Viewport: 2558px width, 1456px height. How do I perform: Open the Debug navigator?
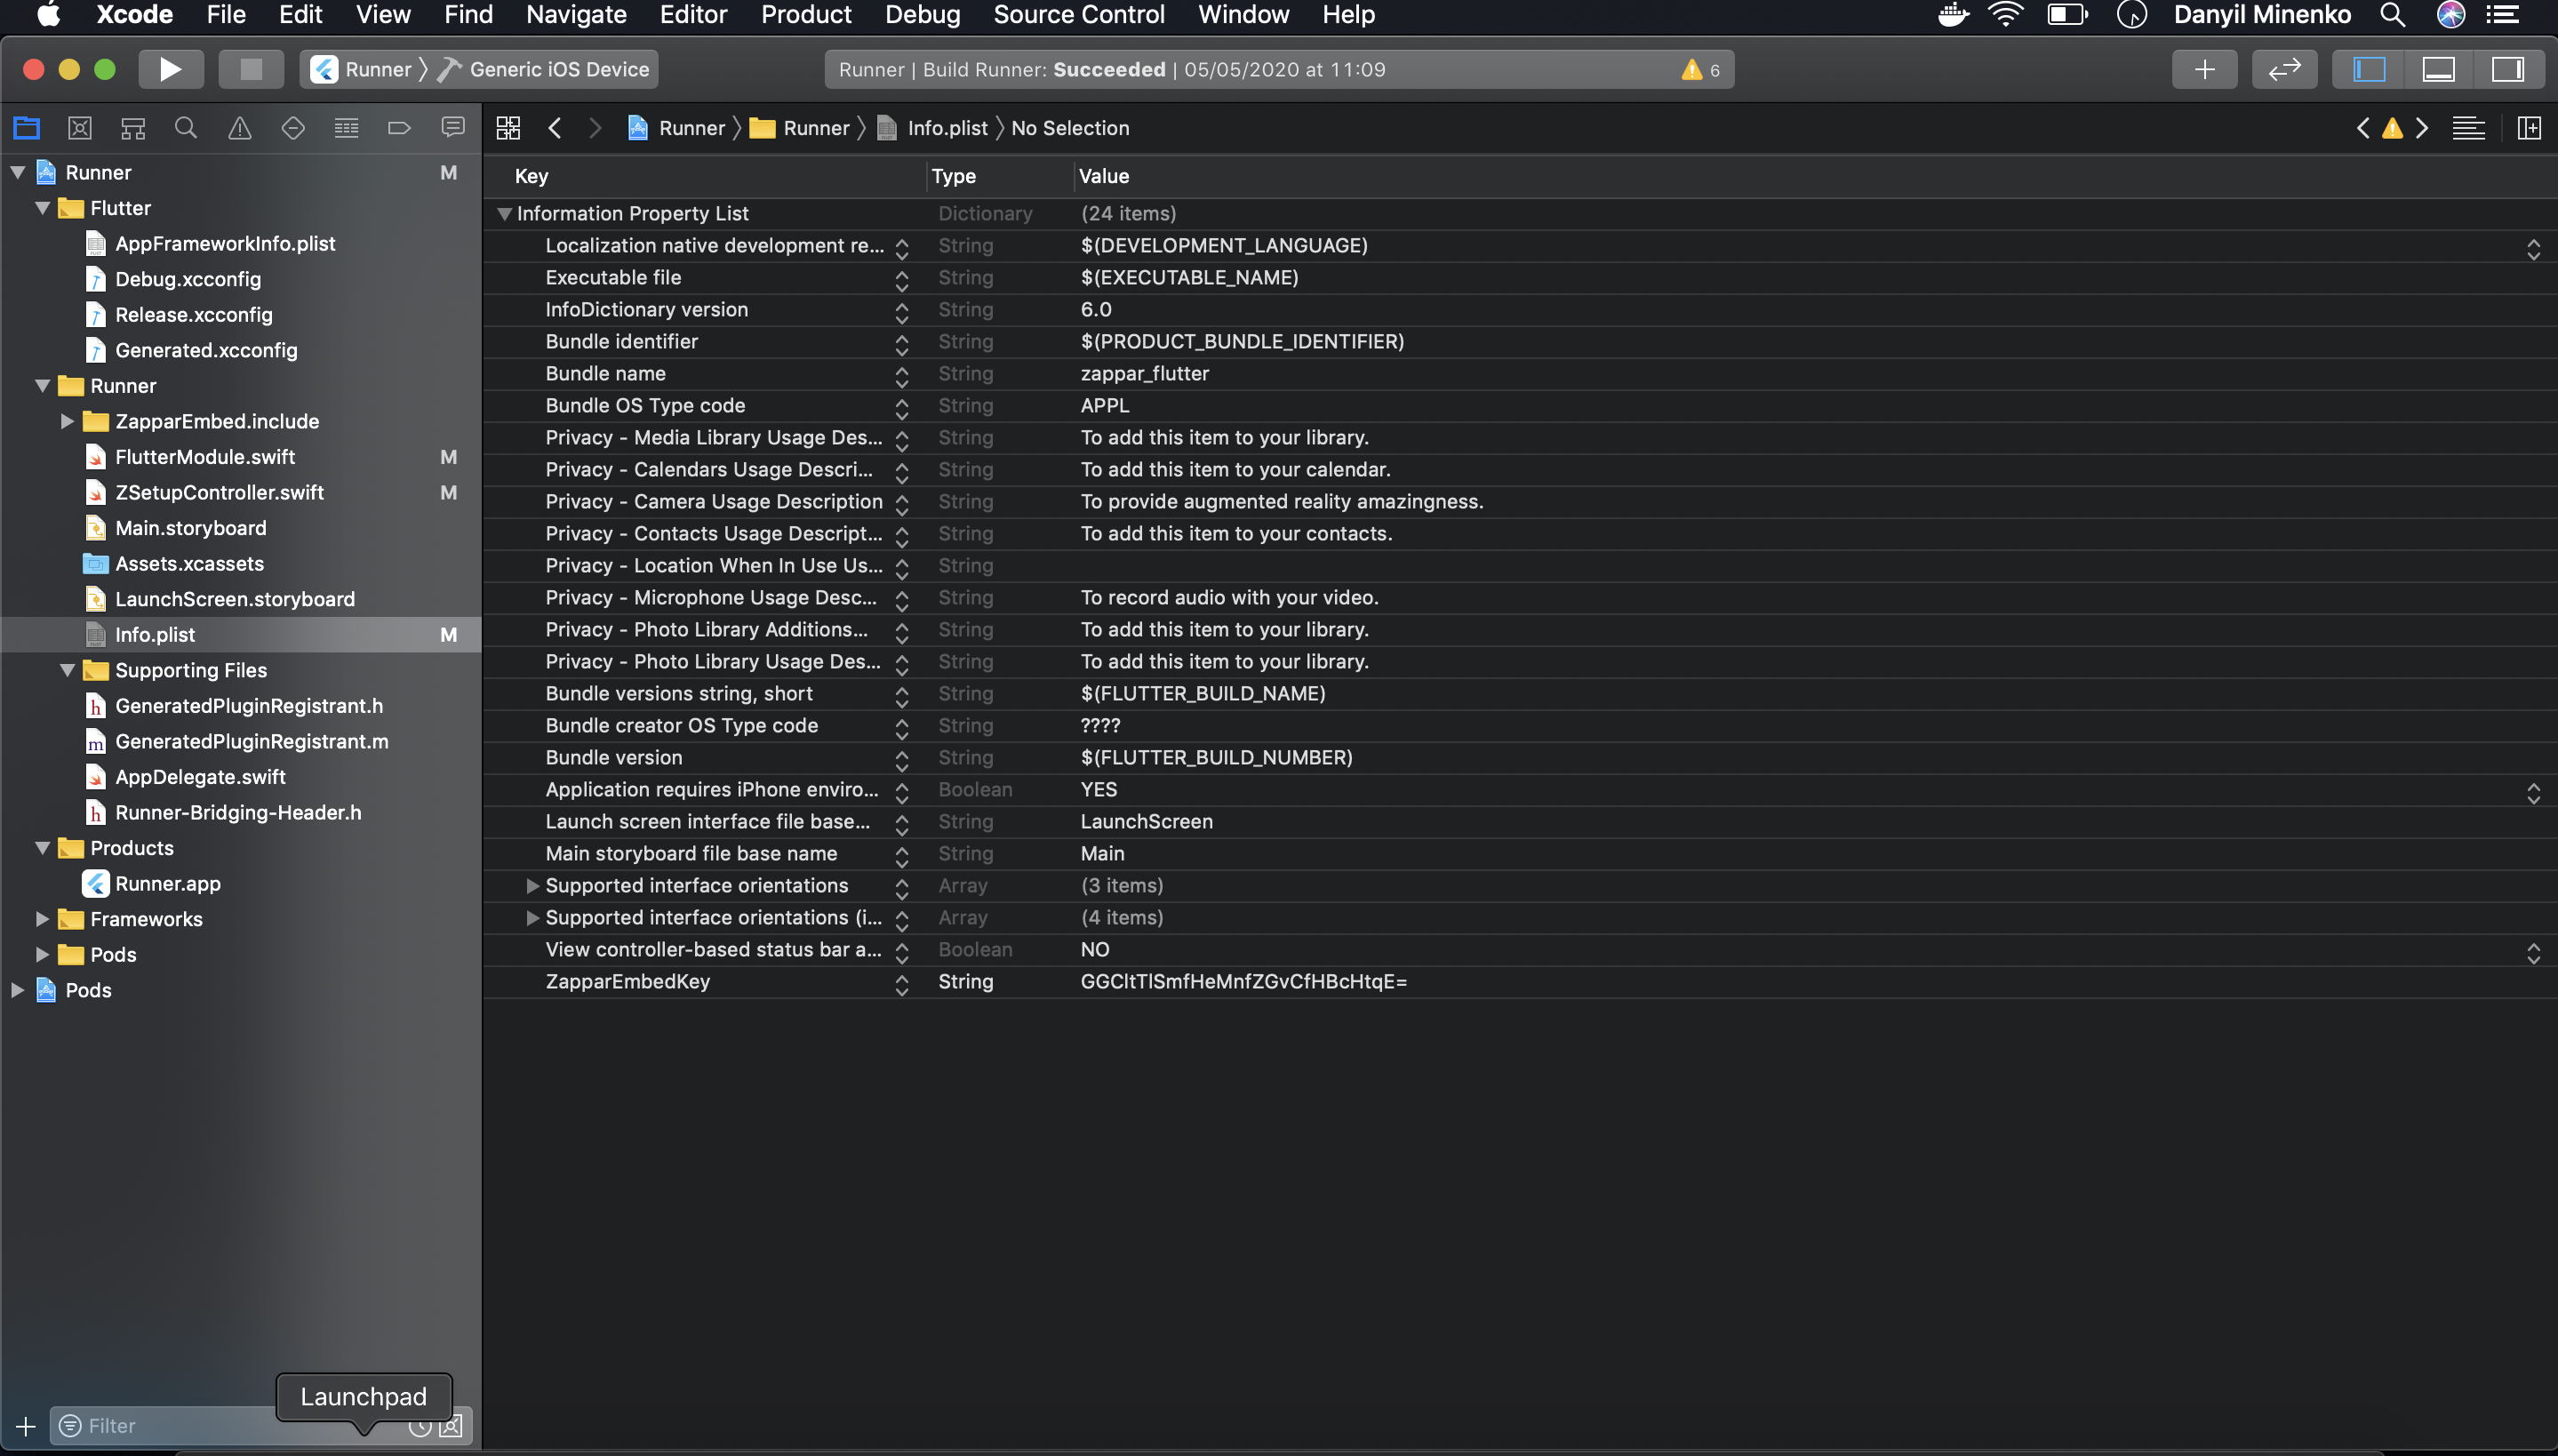tap(346, 128)
